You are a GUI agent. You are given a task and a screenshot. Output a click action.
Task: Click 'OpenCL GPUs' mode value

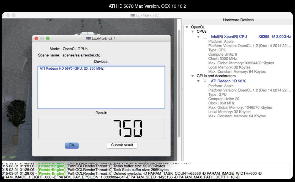click(75, 49)
